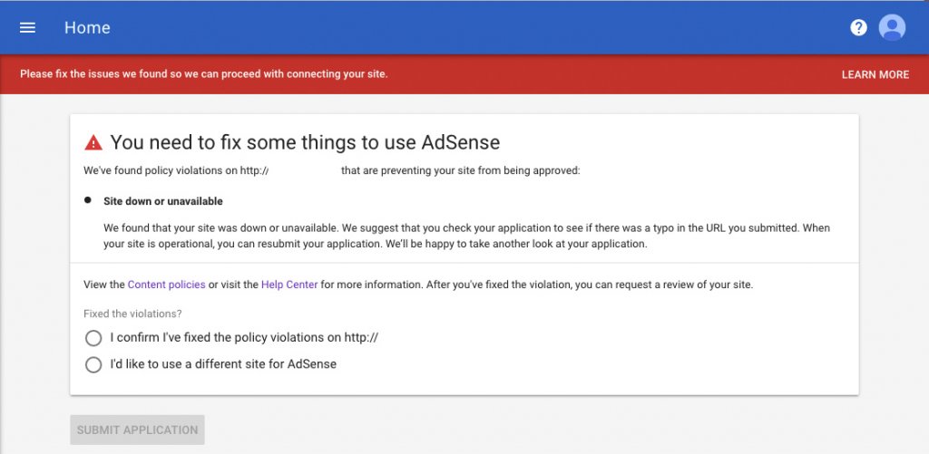Click the help question mark icon

tap(858, 28)
